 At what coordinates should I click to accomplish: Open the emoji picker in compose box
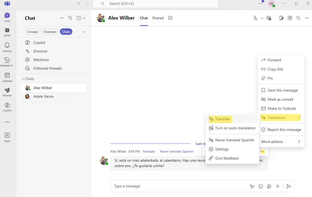point(261,186)
